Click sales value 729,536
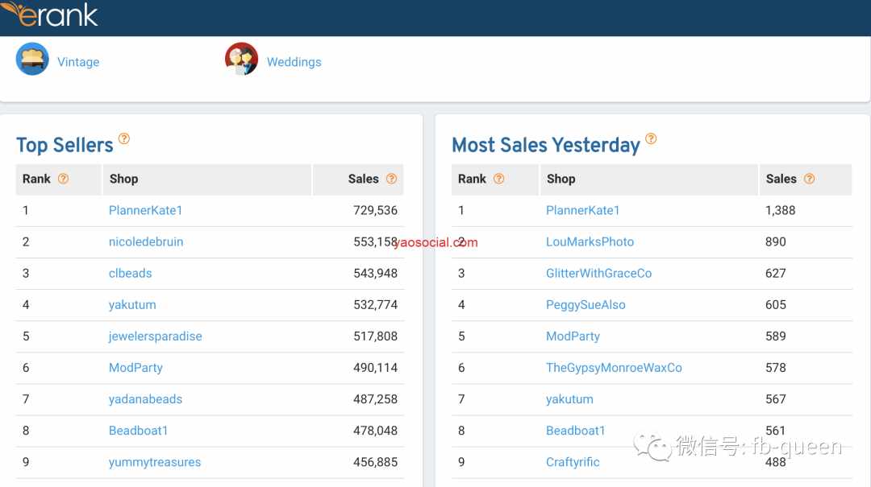This screenshot has height=487, width=871. click(376, 210)
